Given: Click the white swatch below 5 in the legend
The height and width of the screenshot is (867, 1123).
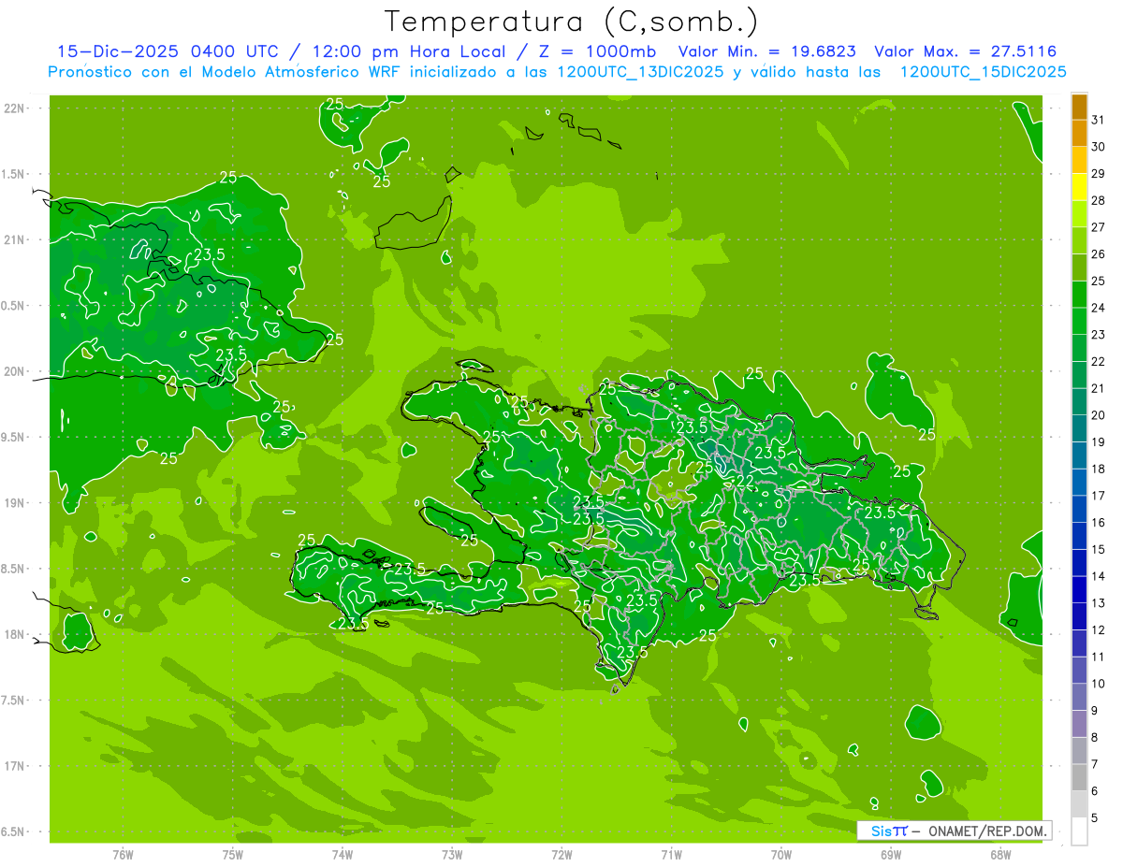Looking at the screenshot, I should coord(1080,831).
